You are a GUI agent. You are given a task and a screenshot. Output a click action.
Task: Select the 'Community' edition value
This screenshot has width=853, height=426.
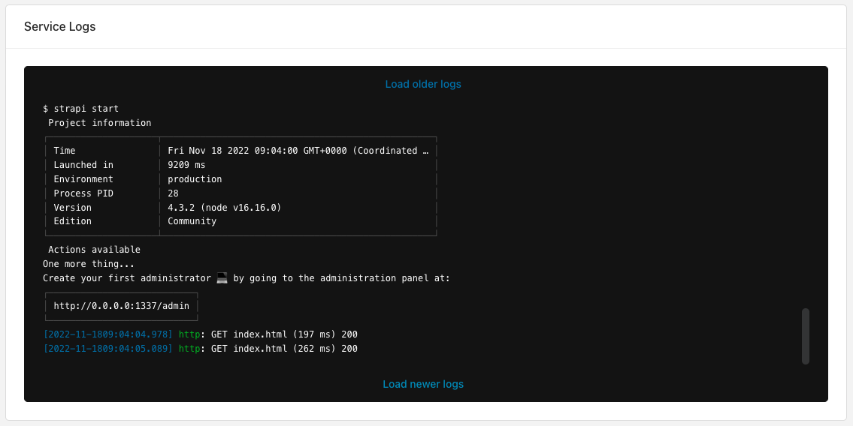pyautogui.click(x=192, y=221)
